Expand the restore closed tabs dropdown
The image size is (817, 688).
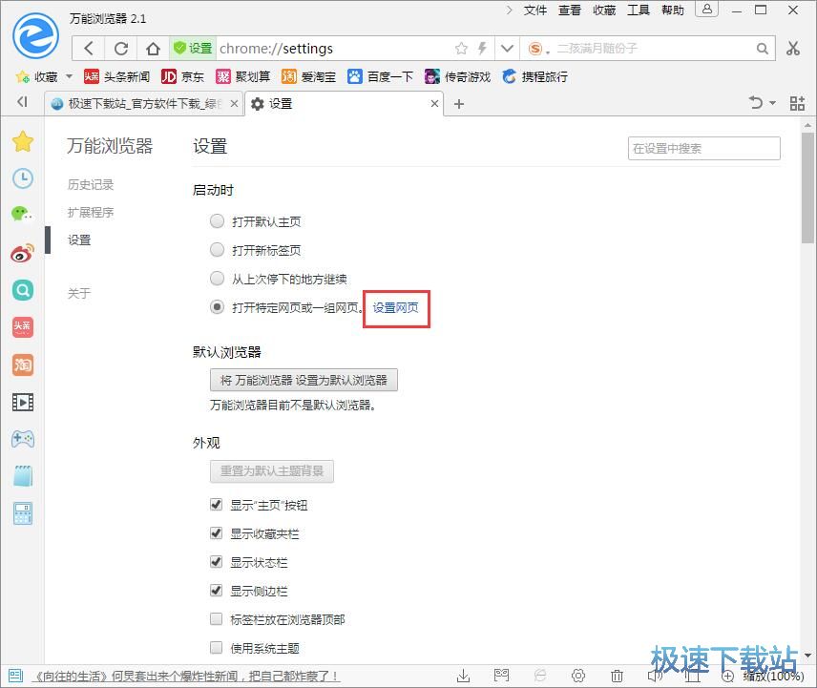click(773, 103)
